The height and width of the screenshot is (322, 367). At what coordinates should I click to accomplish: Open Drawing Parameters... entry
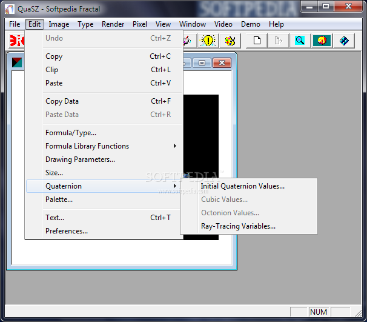[x=104, y=159]
